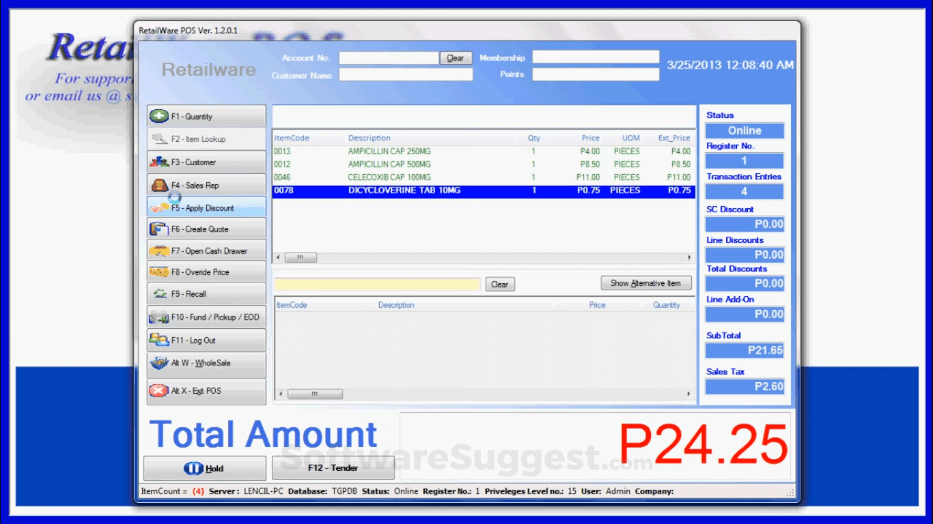This screenshot has height=524, width=933.
Task: Click into the Customer Name field
Action: pos(406,74)
